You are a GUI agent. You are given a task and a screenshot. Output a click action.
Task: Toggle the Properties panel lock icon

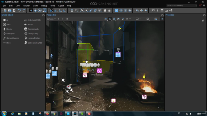pyautogui.click(x=203, y=20)
